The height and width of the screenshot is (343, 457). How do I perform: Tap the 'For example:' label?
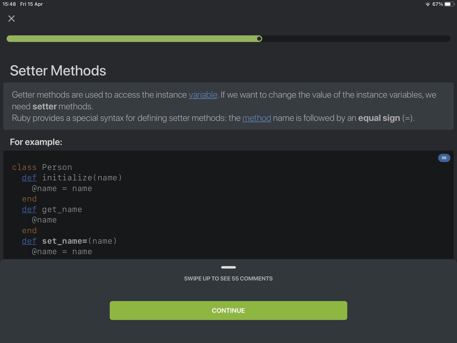(36, 142)
